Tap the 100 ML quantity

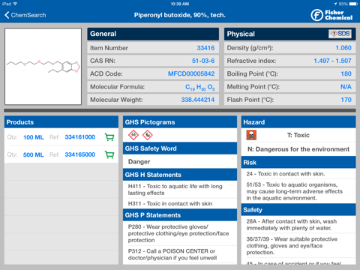[x=34, y=137]
